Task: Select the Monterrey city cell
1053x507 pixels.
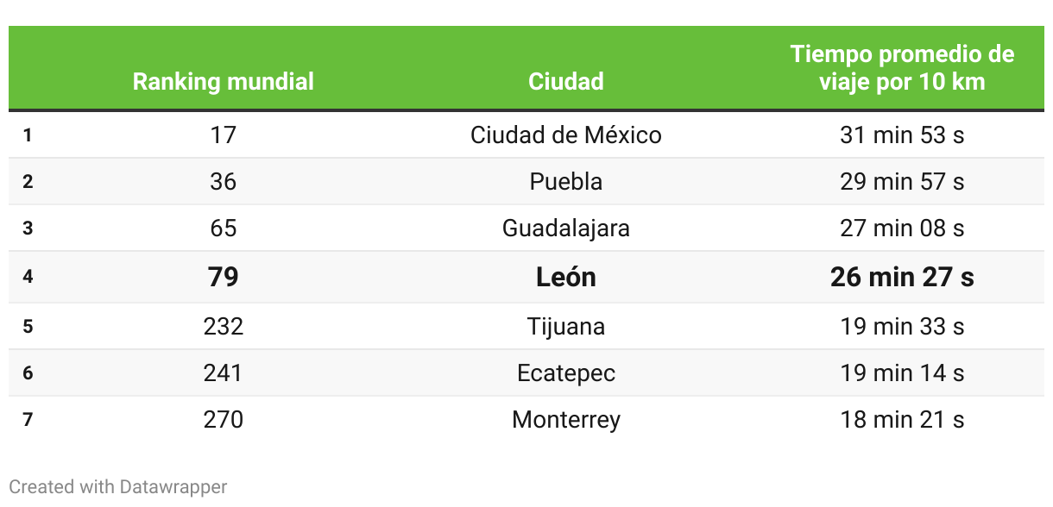Action: pyautogui.click(x=566, y=420)
